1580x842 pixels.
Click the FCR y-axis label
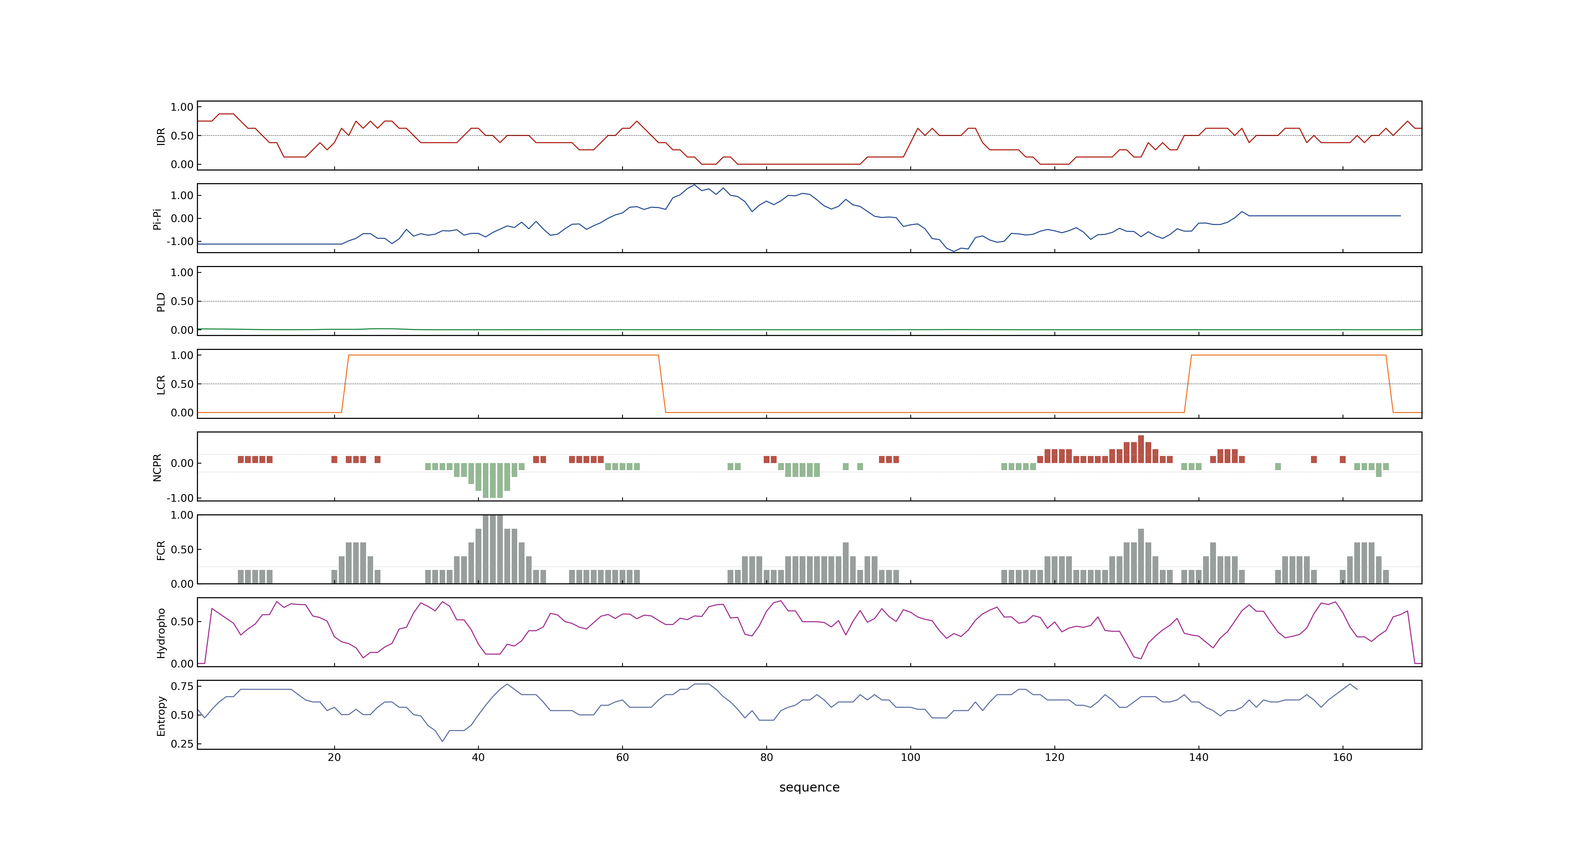(x=161, y=550)
